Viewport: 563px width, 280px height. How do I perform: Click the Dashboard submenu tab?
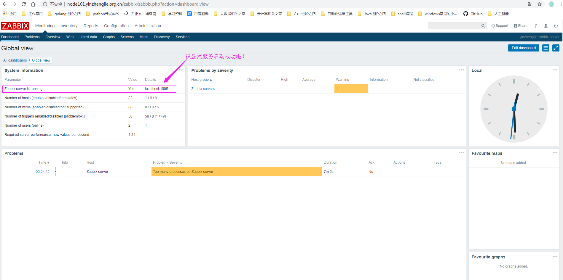(x=10, y=37)
